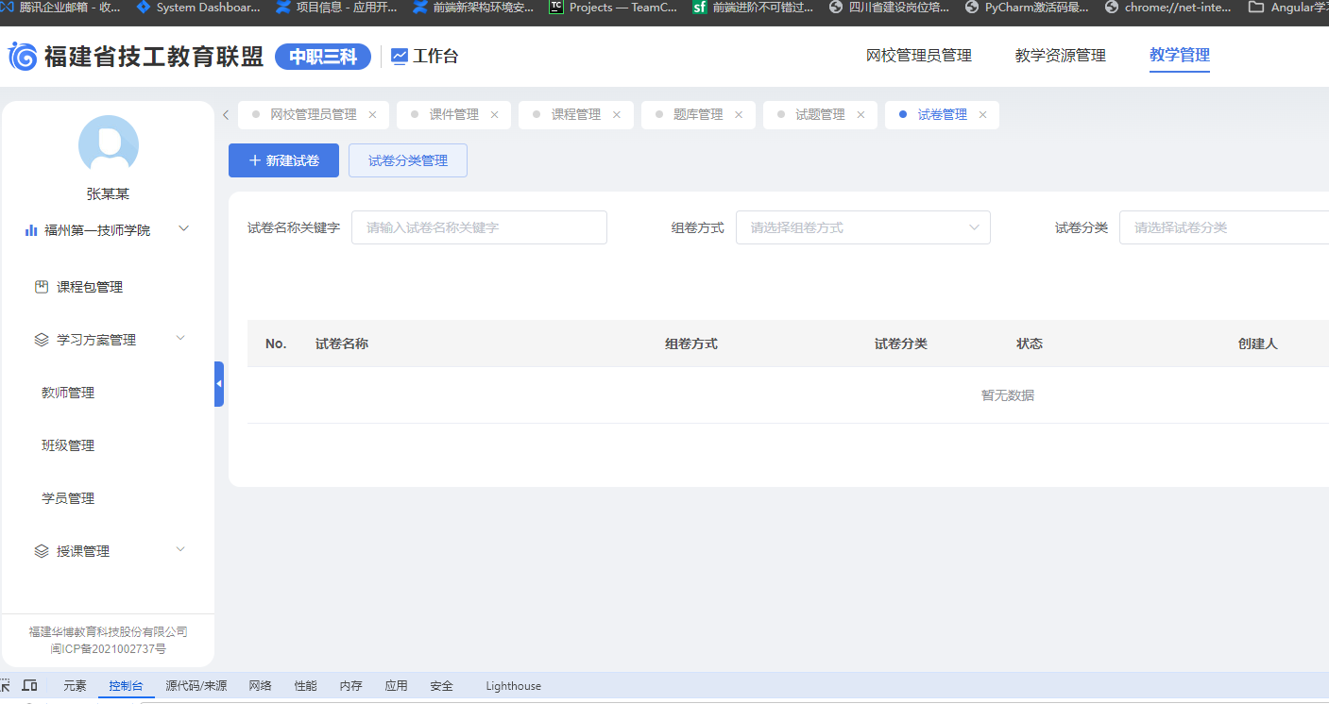Click the 试卷名称 column header
Screen dimensions: 1329x704
tap(342, 344)
